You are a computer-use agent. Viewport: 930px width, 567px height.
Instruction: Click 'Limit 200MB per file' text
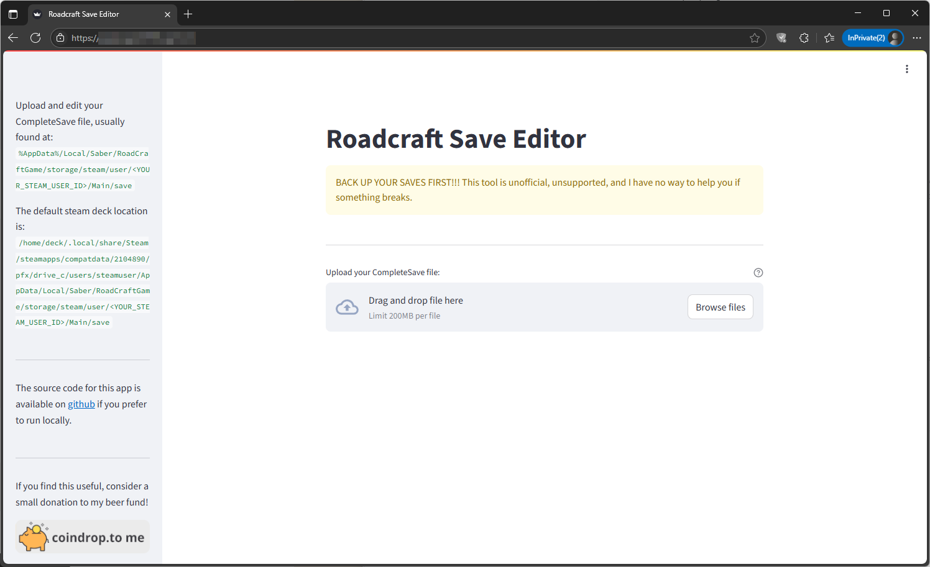tap(404, 316)
